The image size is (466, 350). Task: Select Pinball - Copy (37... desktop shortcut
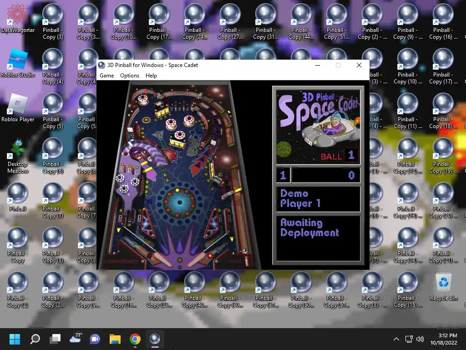[266, 290]
